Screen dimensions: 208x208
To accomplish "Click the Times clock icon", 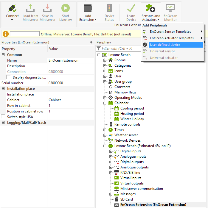I will point(111,130).
